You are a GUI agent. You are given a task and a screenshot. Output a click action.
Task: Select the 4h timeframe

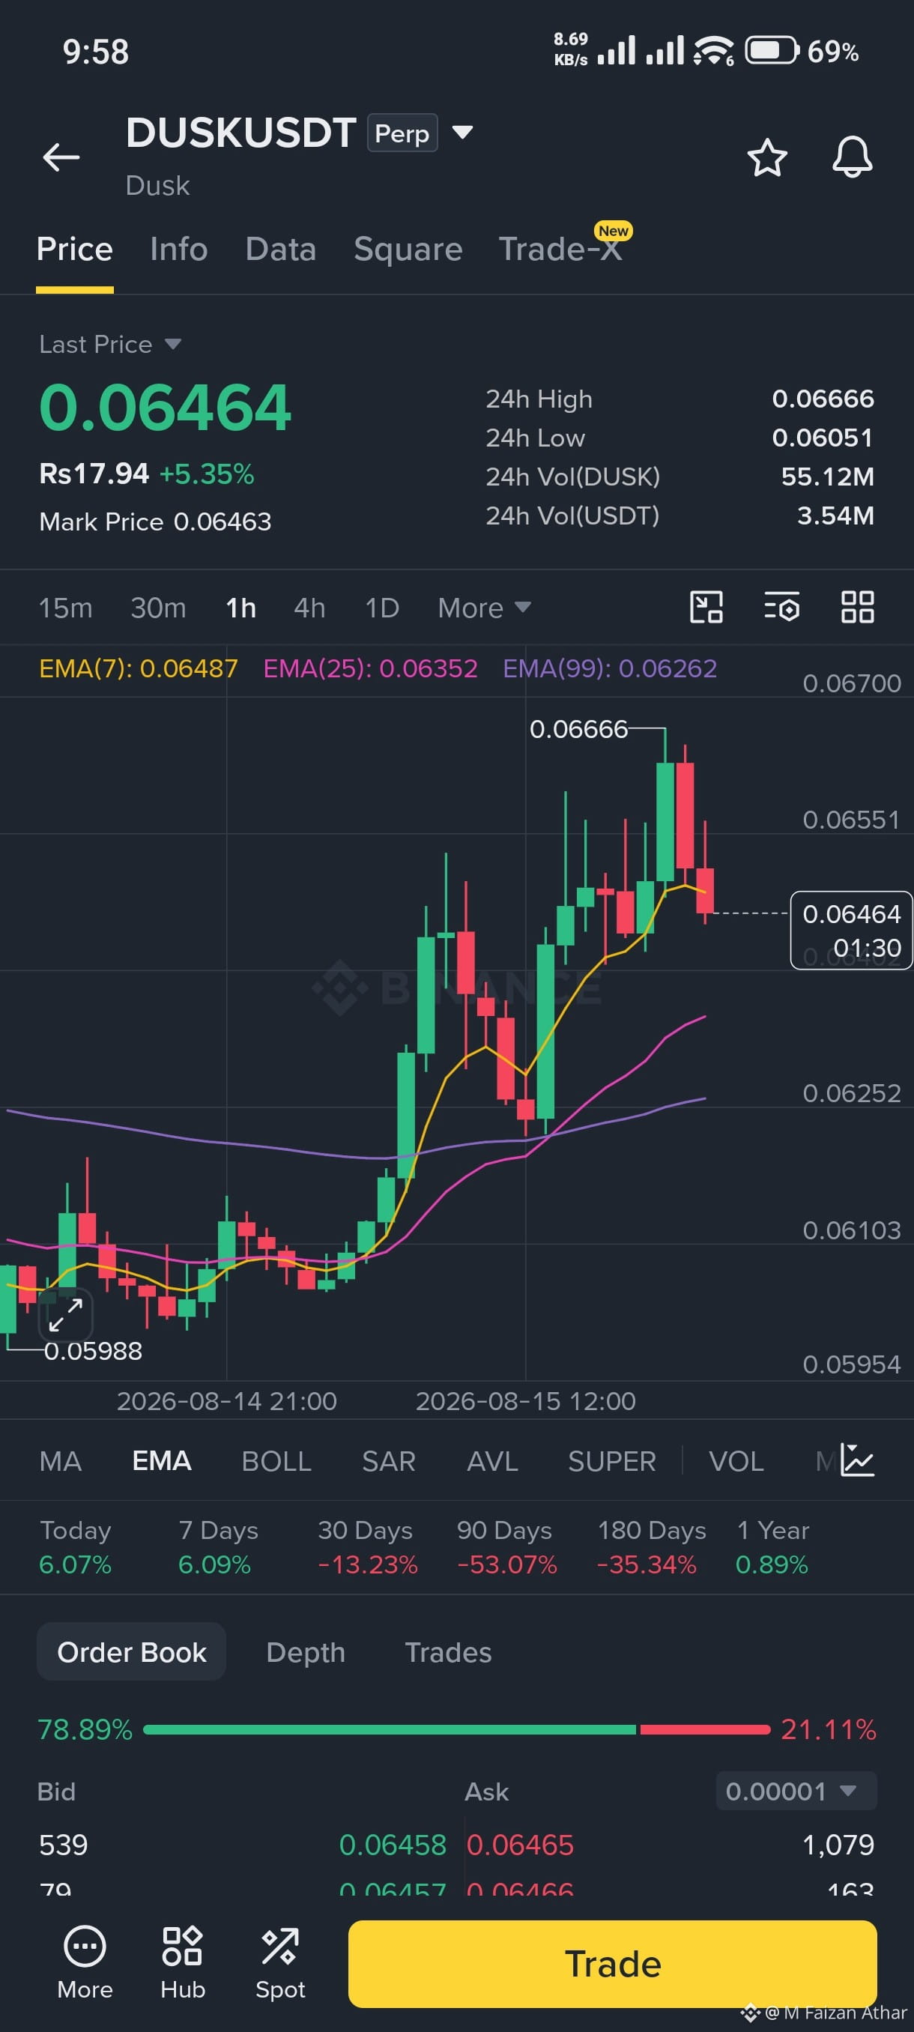click(309, 608)
